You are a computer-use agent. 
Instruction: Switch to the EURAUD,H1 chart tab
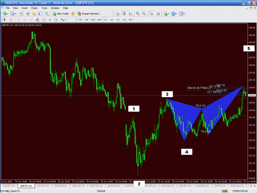(x=237, y=186)
